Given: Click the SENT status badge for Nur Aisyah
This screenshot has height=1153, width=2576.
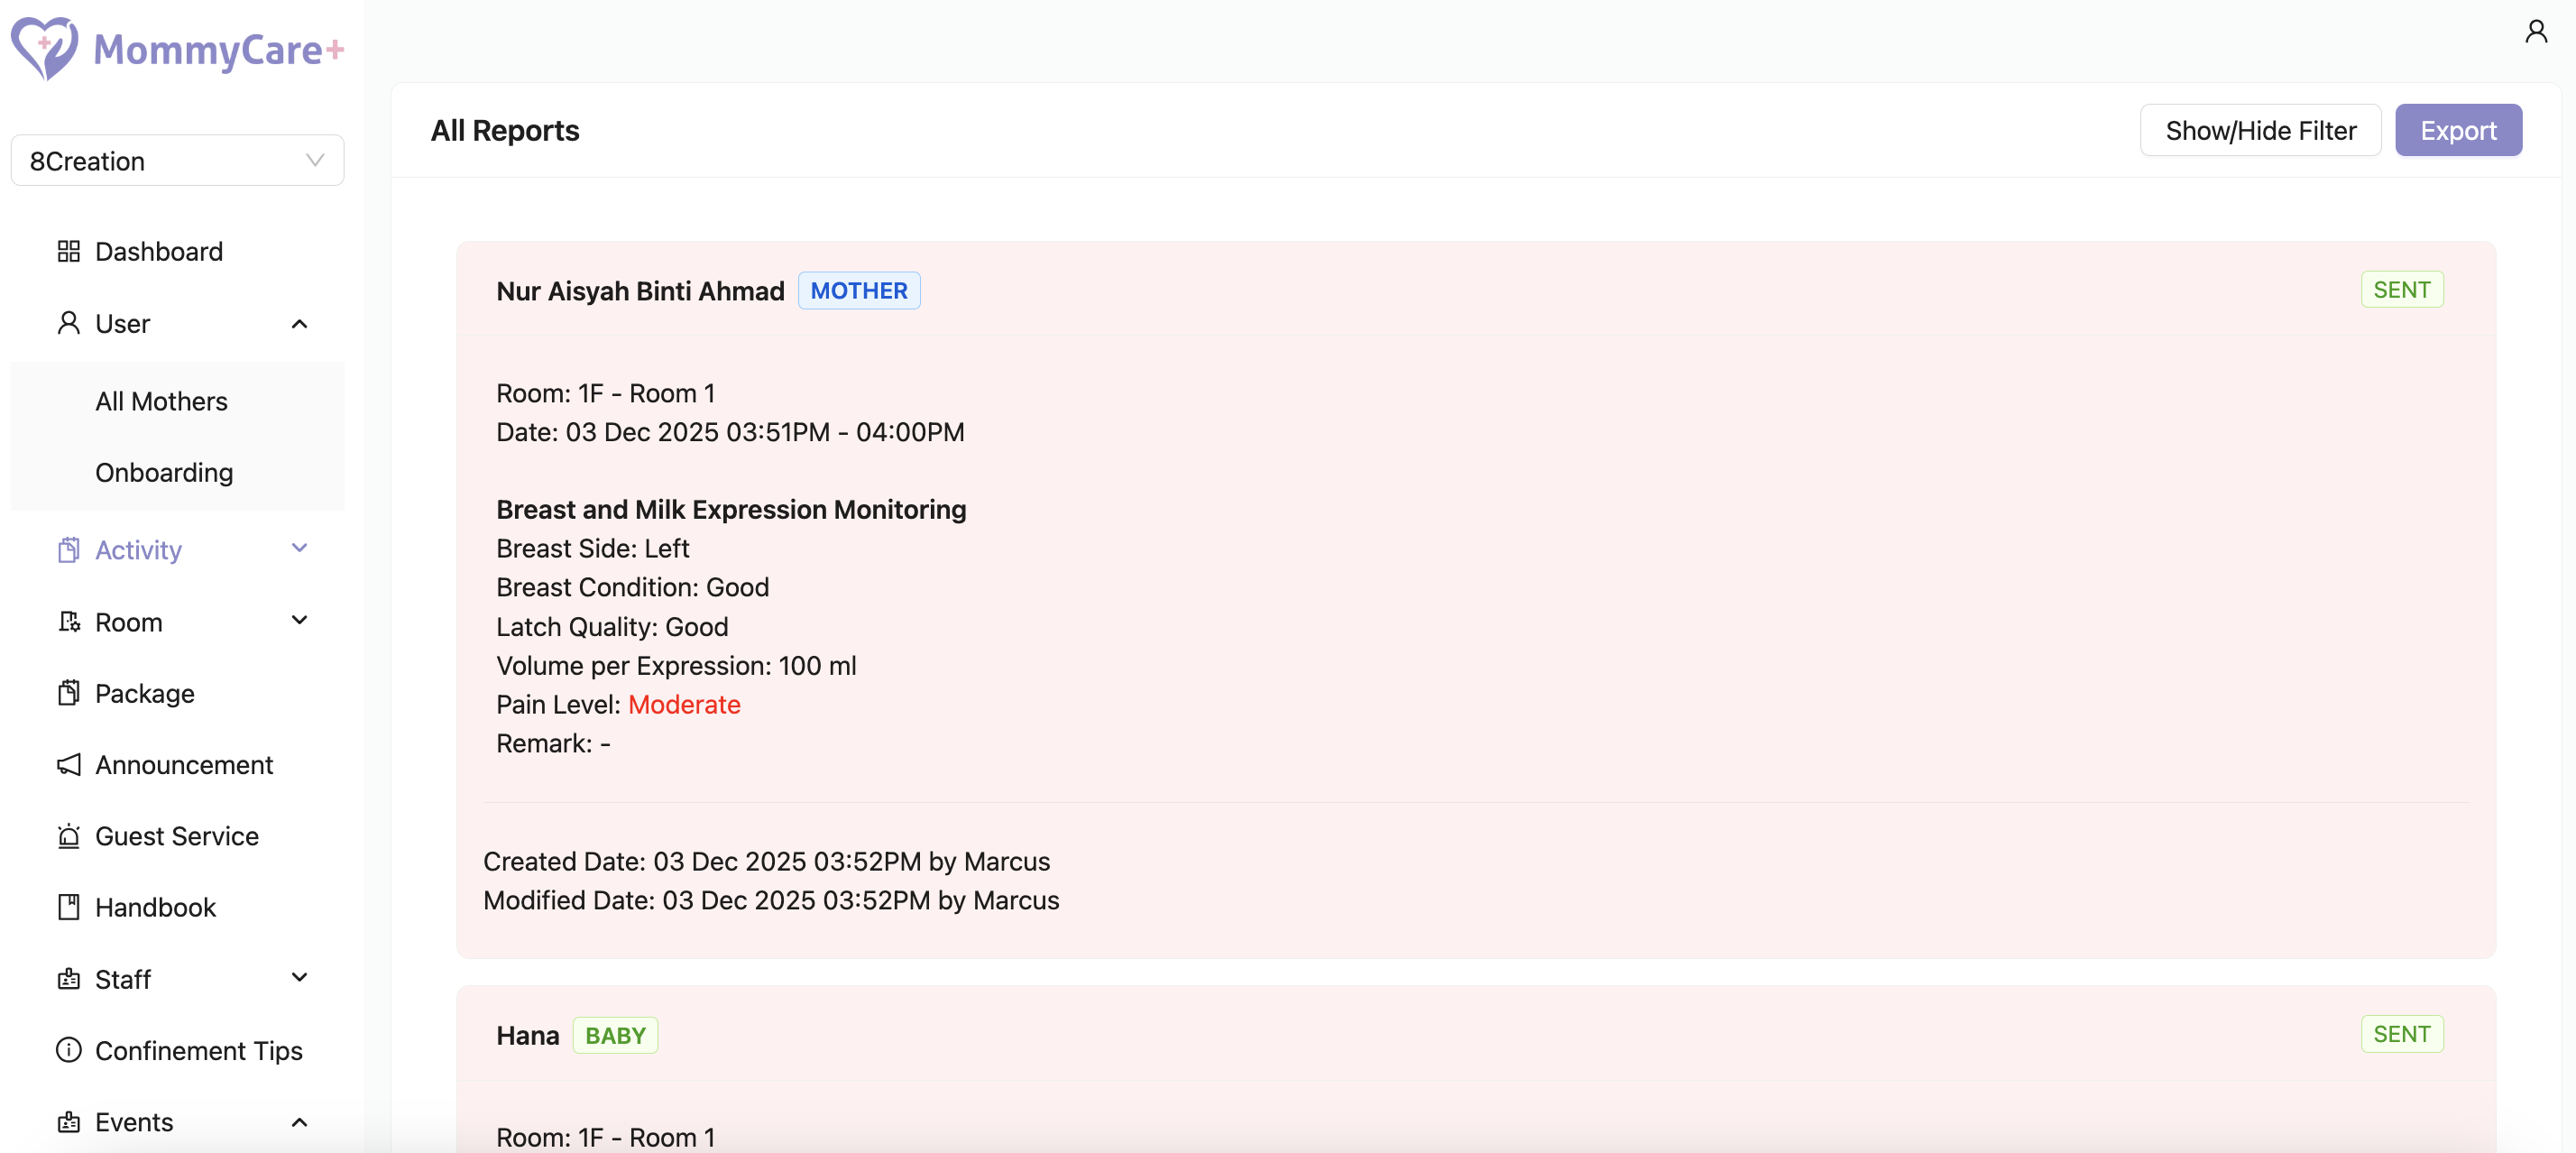Looking at the screenshot, I should click(2401, 289).
